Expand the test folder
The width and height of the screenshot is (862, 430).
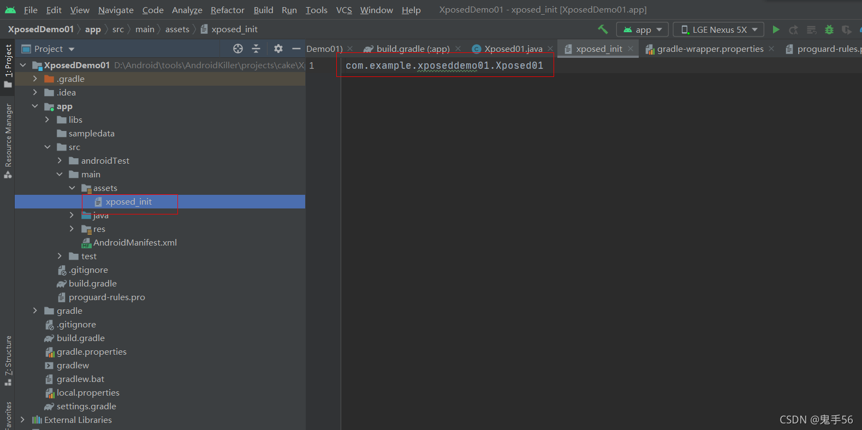(x=60, y=256)
